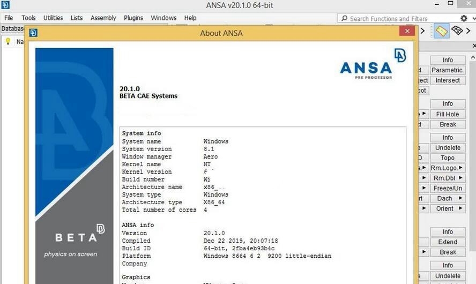Click the 'Window manager' value Aero

(x=211, y=156)
